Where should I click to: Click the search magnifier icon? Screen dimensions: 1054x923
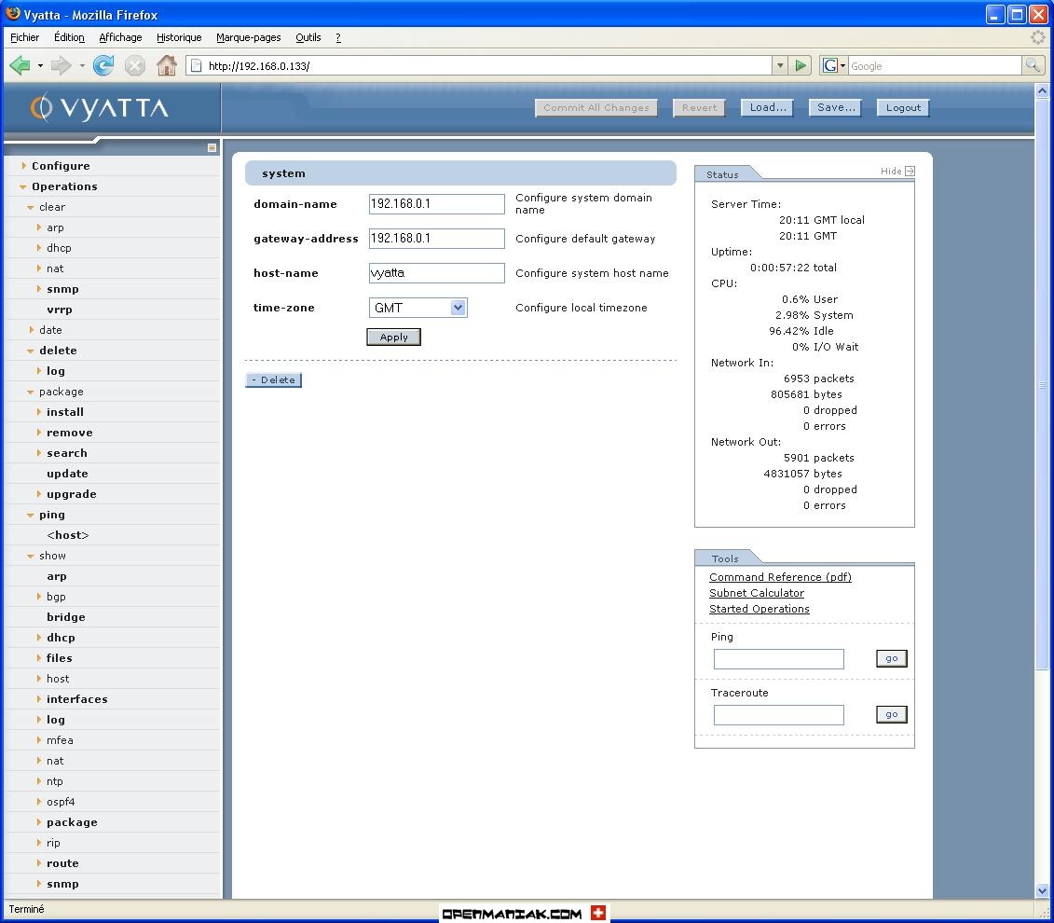[x=1032, y=65]
